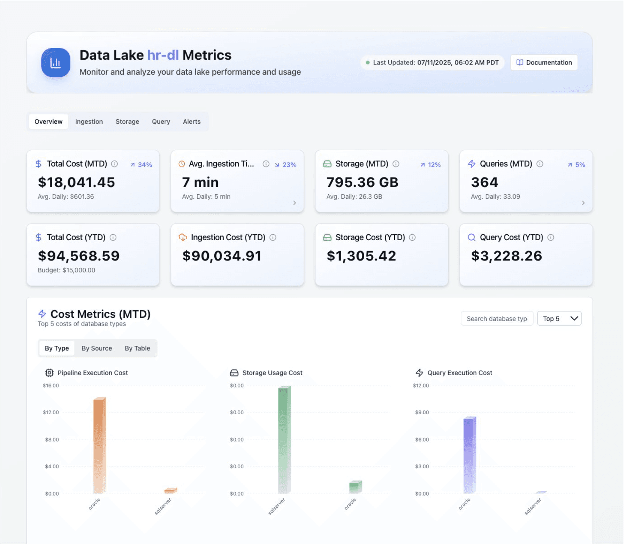Click info icon beside Query Cost (YTD)

click(551, 237)
